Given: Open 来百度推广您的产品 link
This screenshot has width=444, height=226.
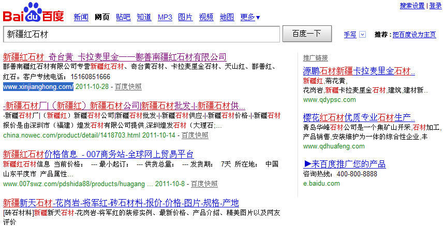Looking at the screenshot, I should (345, 164).
